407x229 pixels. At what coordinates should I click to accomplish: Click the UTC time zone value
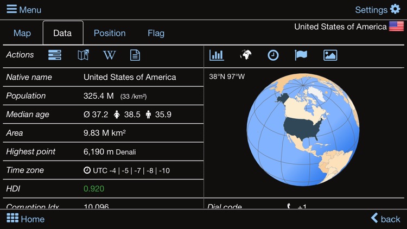pos(131,170)
